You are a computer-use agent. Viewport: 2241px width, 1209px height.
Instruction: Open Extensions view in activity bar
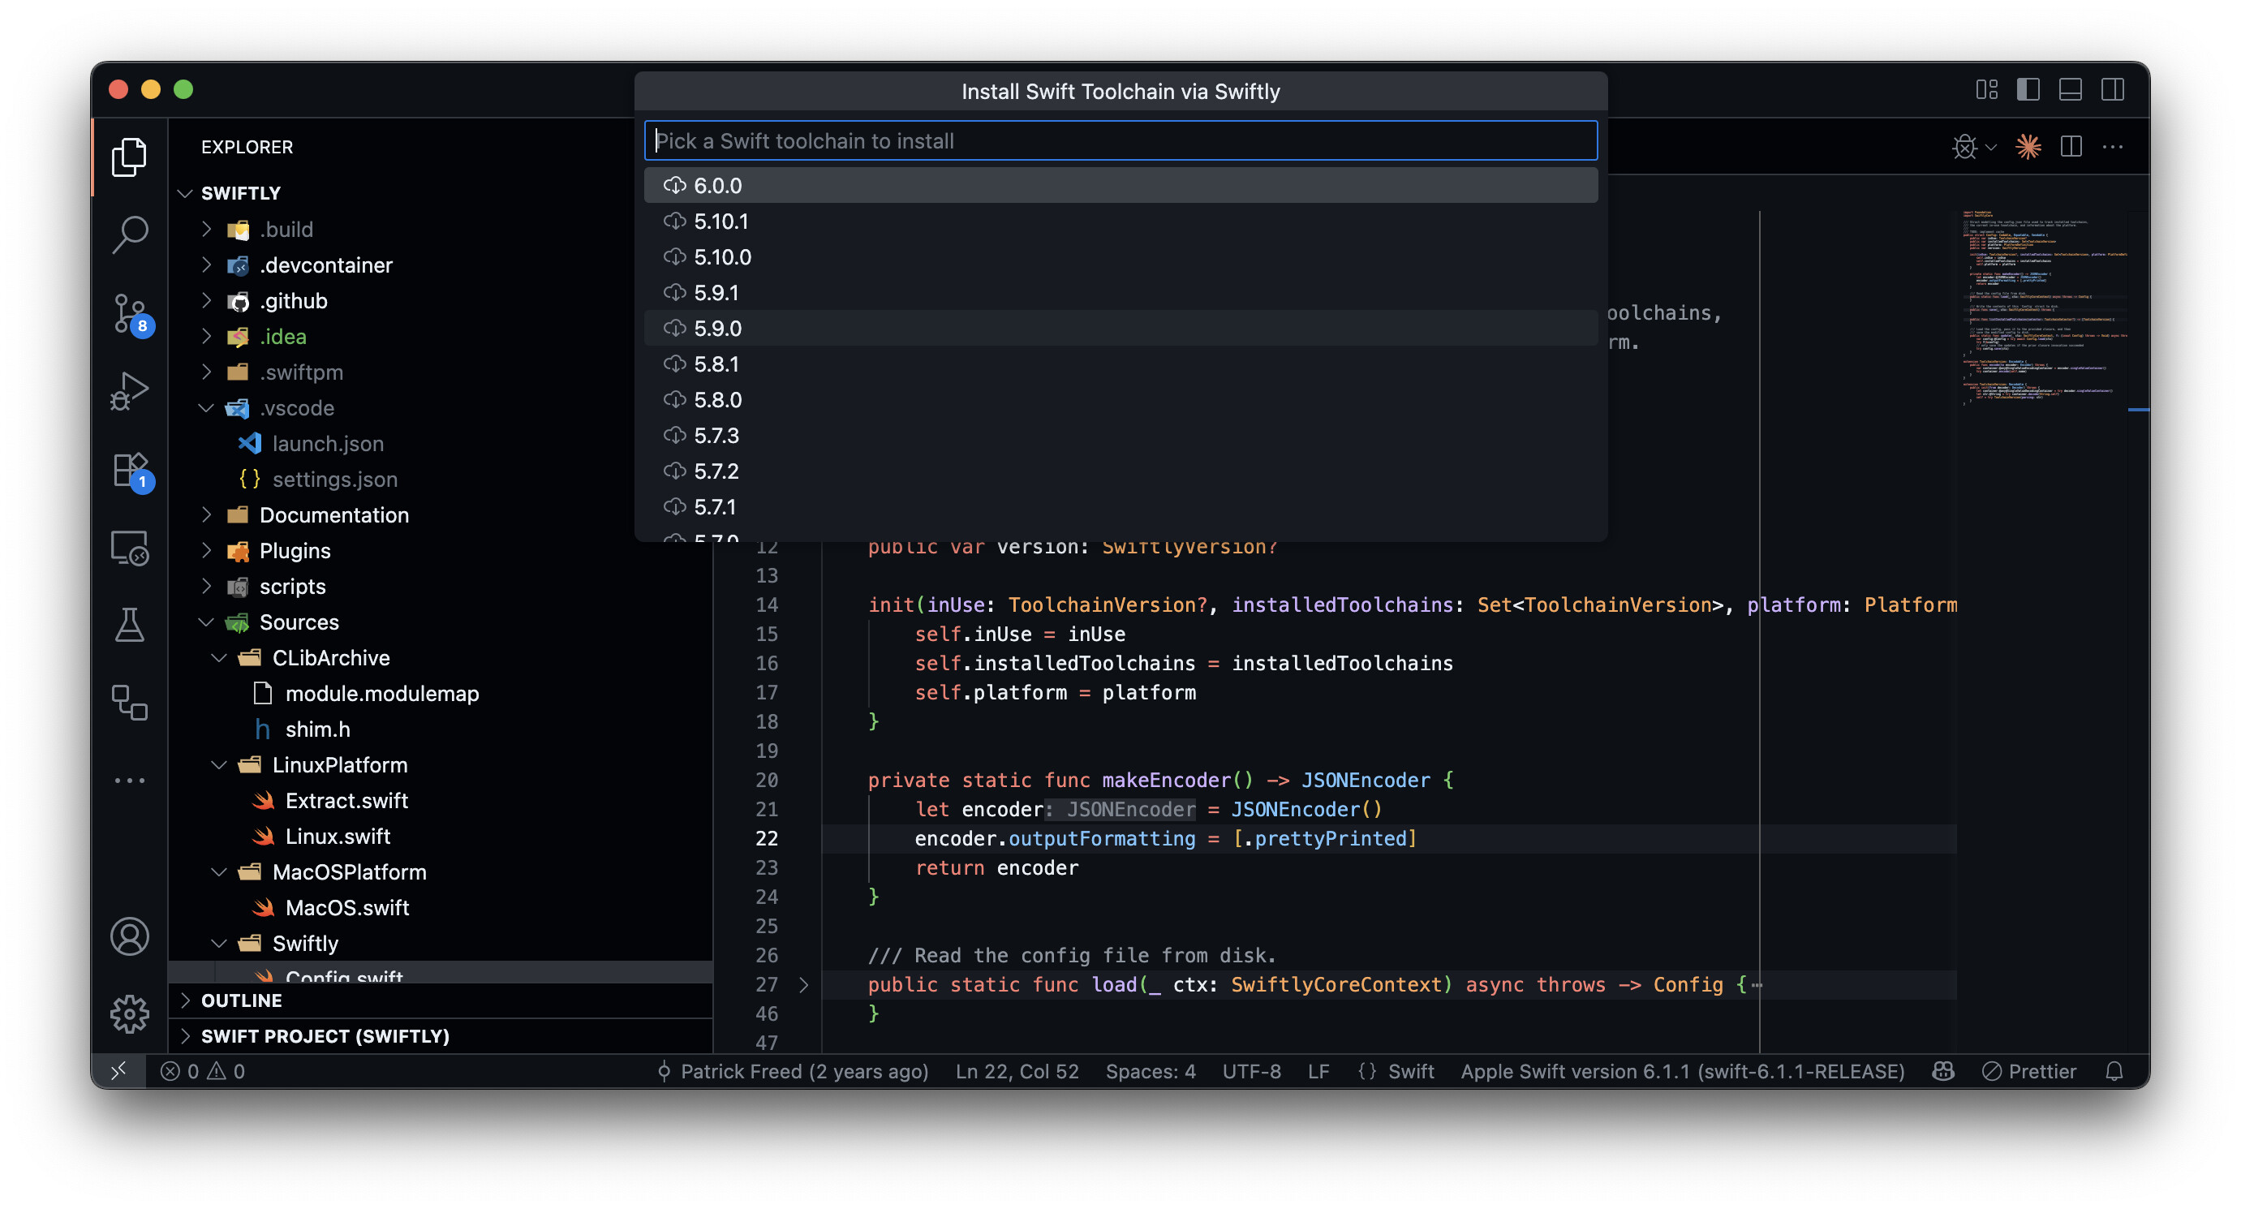coord(130,471)
